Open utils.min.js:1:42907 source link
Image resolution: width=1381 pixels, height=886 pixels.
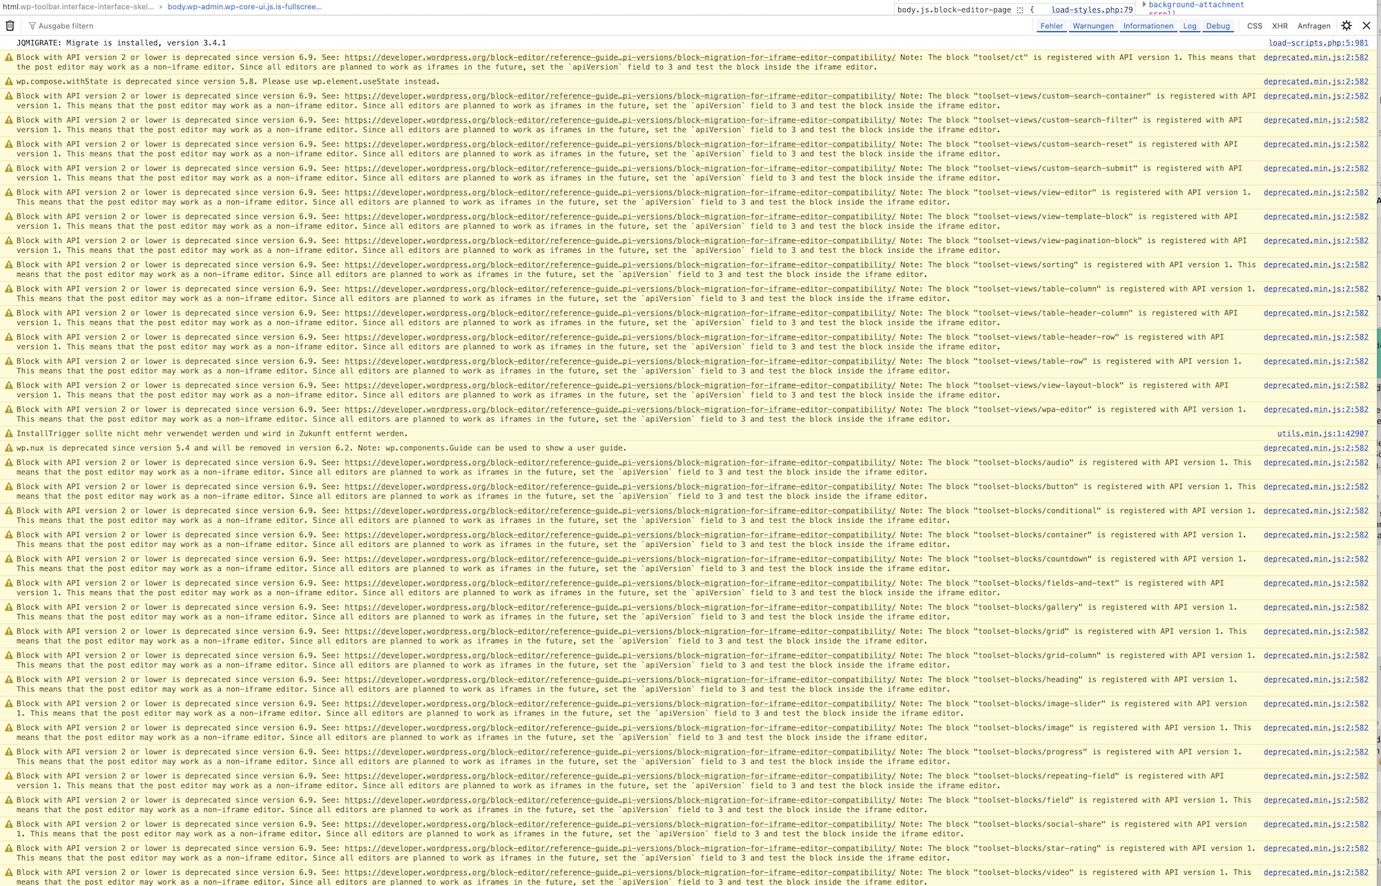click(1322, 434)
